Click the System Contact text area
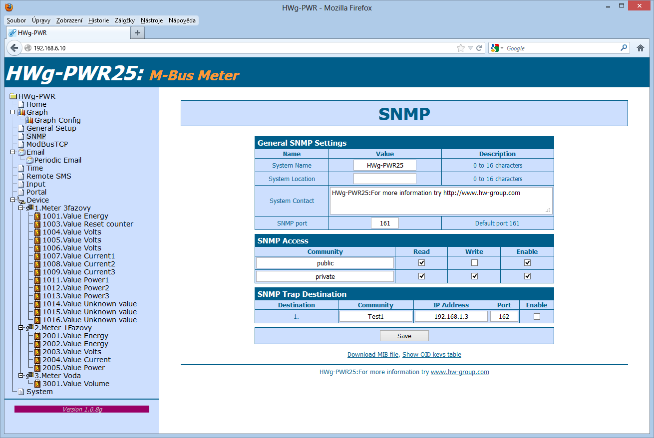This screenshot has height=438, width=654. pos(441,201)
